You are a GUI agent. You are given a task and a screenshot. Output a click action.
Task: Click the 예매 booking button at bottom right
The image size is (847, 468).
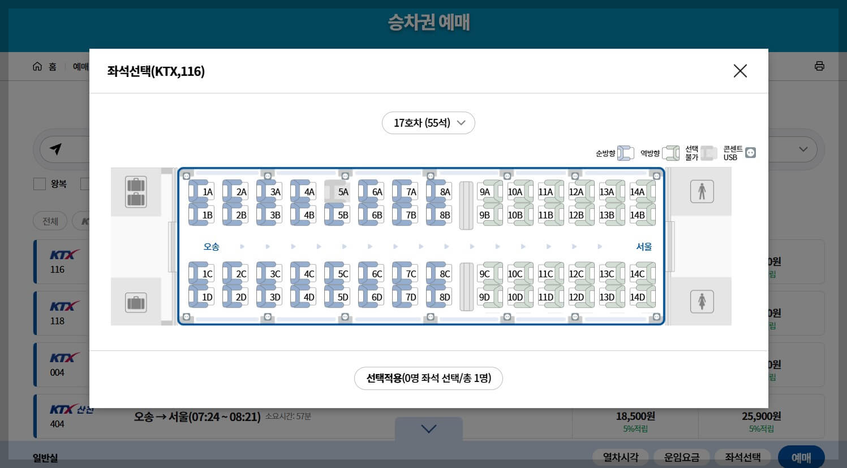point(801,458)
